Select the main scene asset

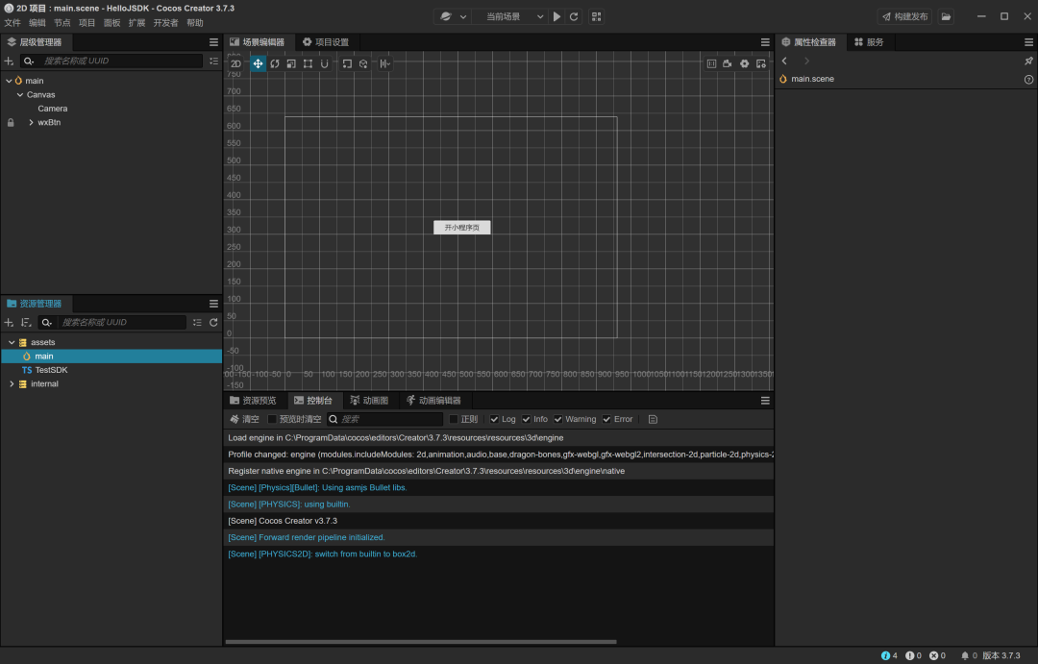tap(111, 357)
